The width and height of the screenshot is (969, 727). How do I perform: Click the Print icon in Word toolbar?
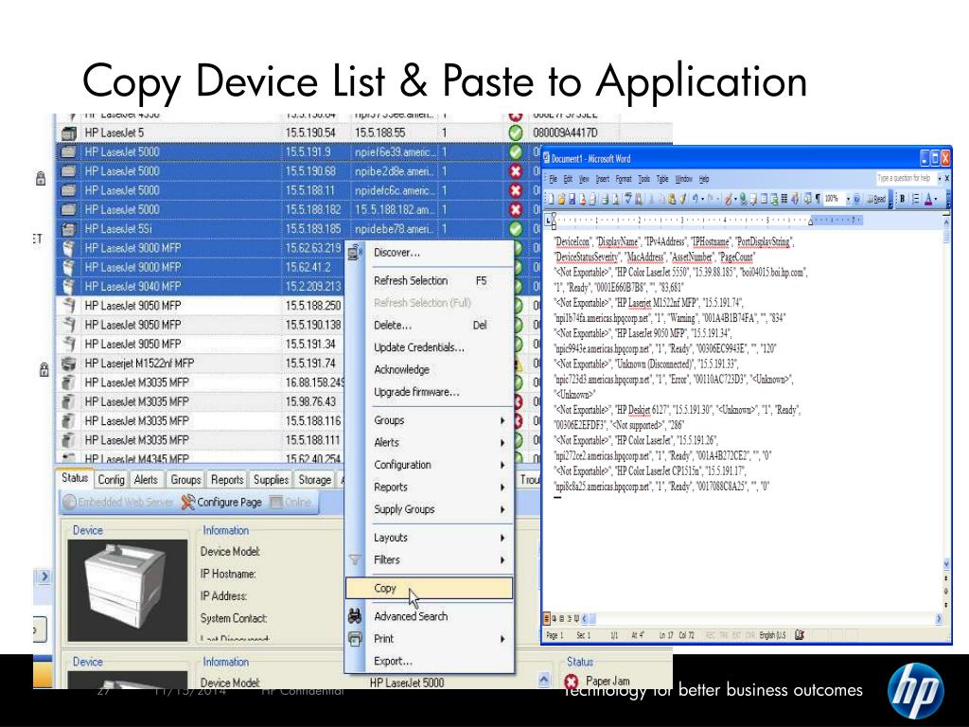(605, 199)
